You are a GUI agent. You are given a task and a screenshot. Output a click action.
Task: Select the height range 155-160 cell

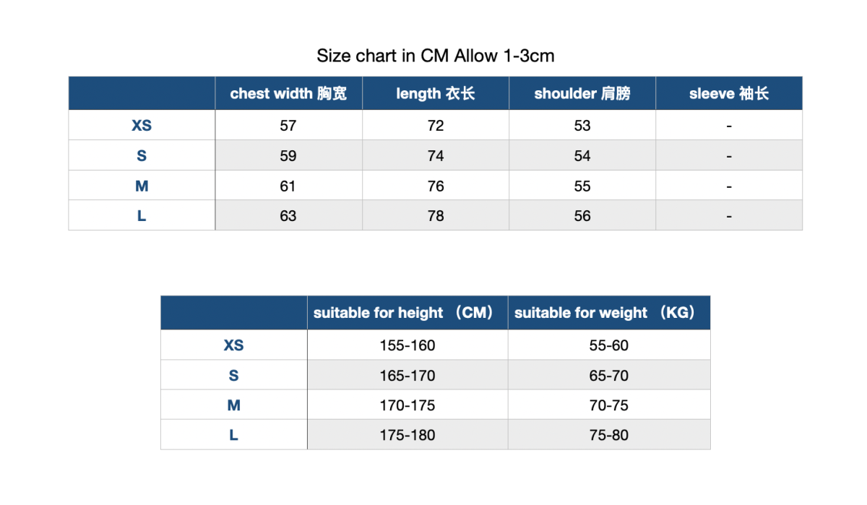(407, 345)
